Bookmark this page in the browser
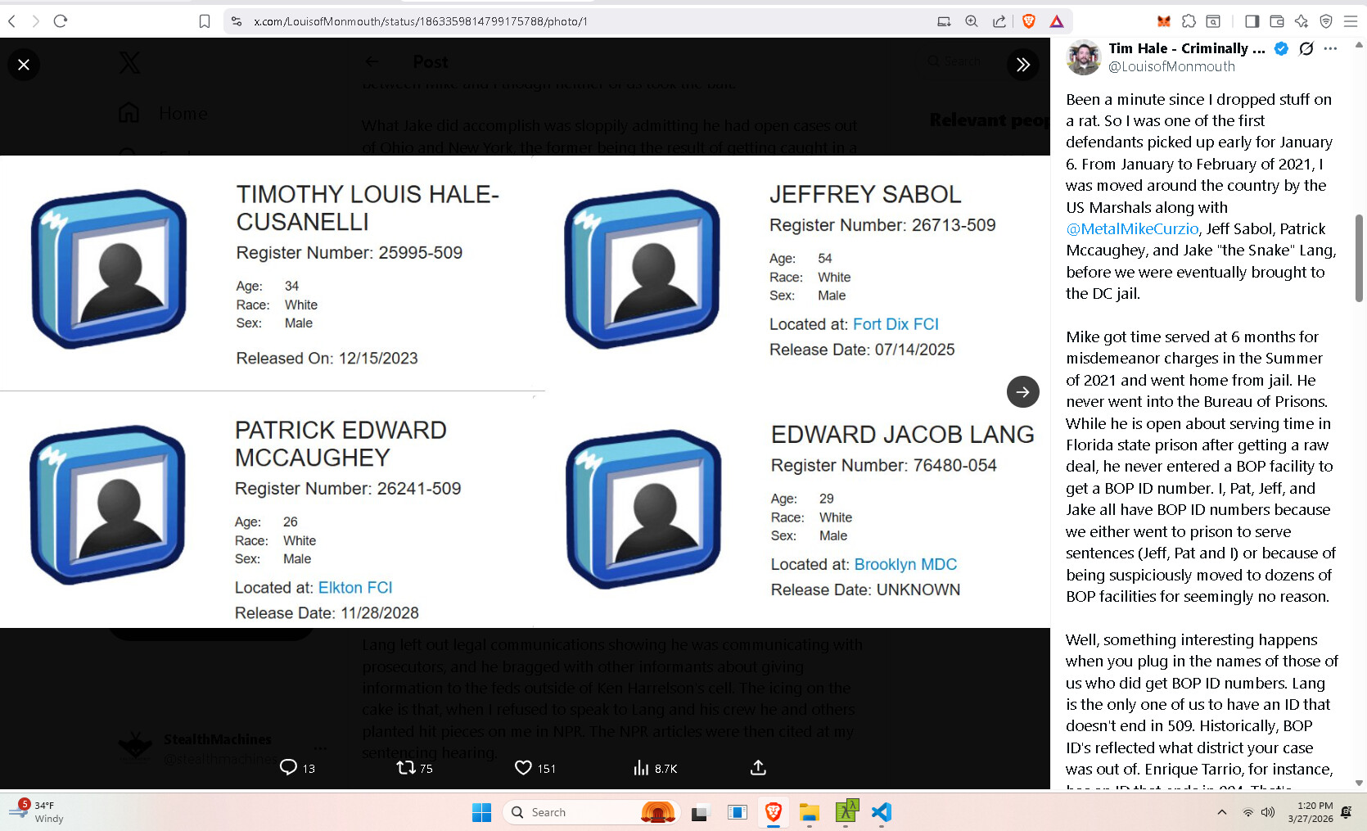 coord(205,21)
